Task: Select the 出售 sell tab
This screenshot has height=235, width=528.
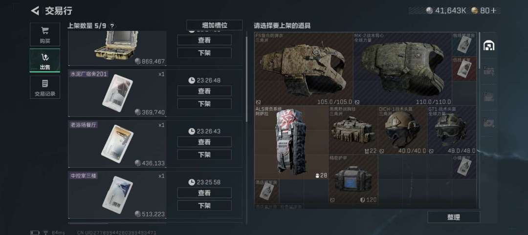Action: [45, 60]
